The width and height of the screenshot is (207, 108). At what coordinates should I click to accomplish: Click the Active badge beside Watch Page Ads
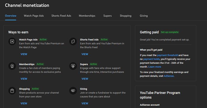point(43,39)
